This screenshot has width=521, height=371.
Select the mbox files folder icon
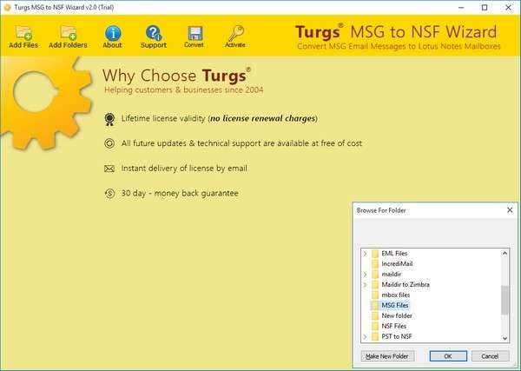(x=375, y=295)
